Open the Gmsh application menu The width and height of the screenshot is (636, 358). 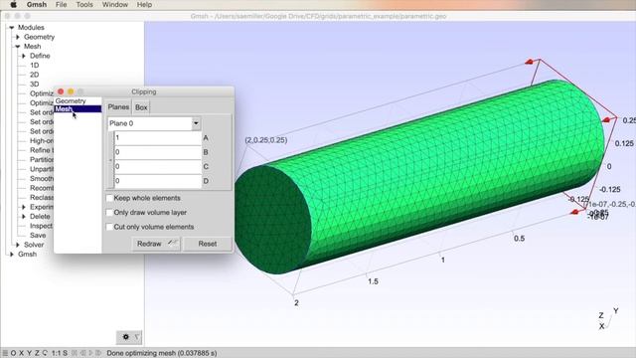37,5
